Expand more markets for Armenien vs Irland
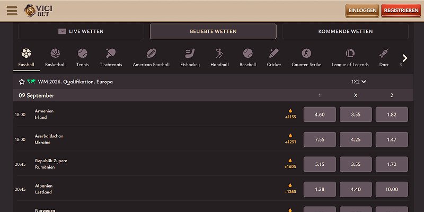Viewport: 424px width, 212px height. coord(290,114)
